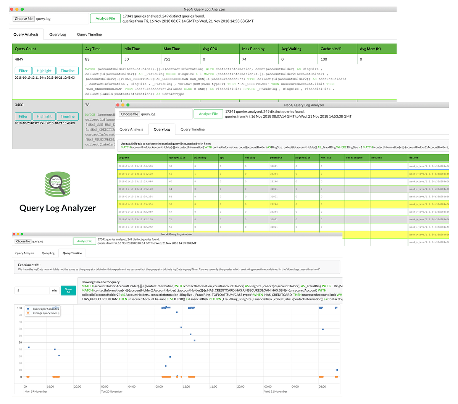Select a yellow highlighted row in the query log
Viewport: 458px width, 404px height.
point(229,174)
